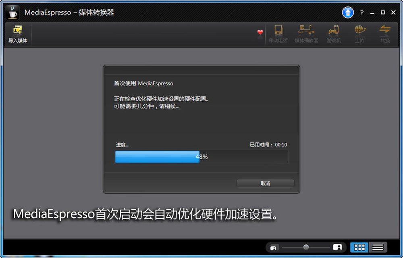Click the 进度... progress label
This screenshot has width=403, height=258.
pos(123,145)
